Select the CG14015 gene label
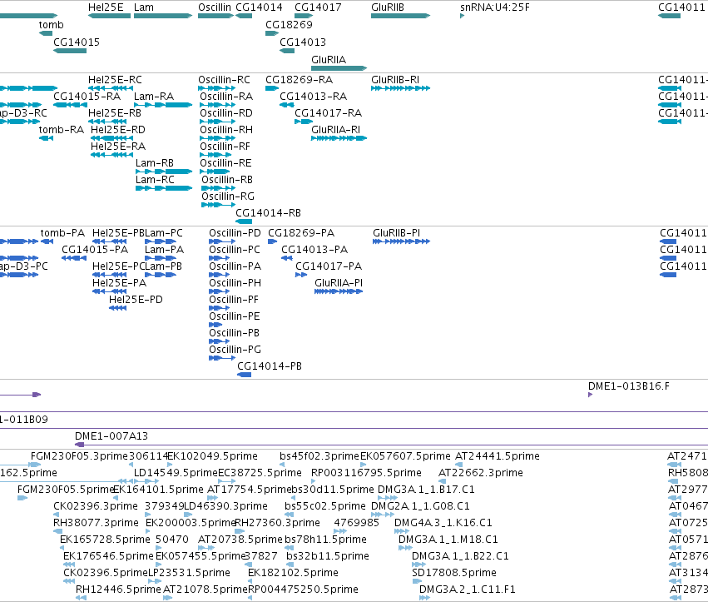This screenshot has width=708, height=602. [77, 42]
